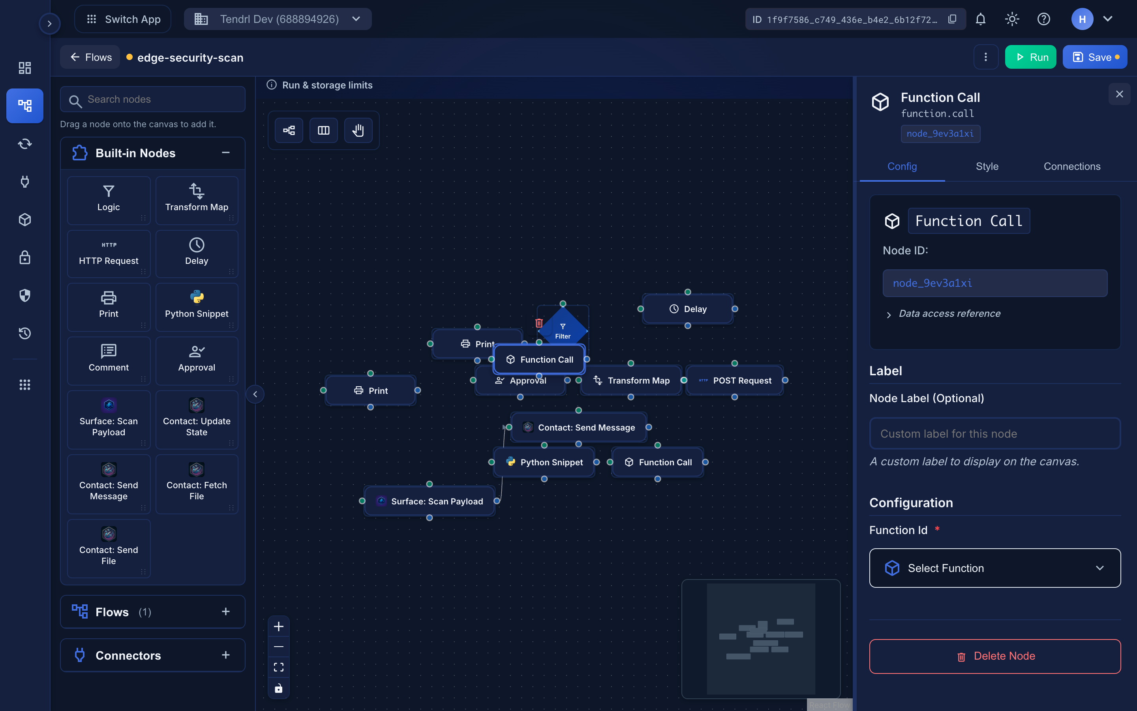This screenshot has width=1137, height=711.
Task: Expand the Connectors section plus
Action: point(225,655)
